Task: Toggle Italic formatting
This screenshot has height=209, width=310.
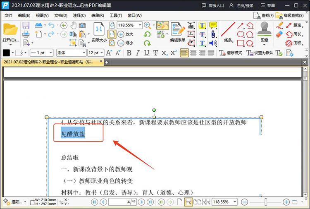Action: pyautogui.click(x=138, y=53)
